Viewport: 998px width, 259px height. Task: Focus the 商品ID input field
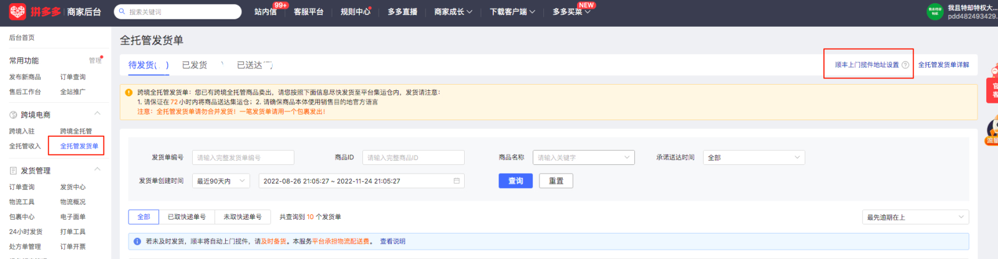[x=414, y=158]
